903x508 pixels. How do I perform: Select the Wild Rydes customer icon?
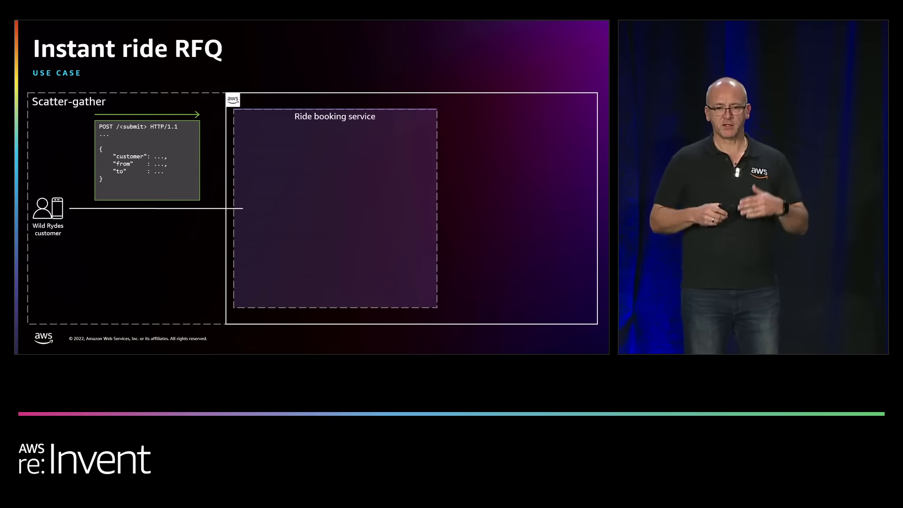pyautogui.click(x=48, y=209)
